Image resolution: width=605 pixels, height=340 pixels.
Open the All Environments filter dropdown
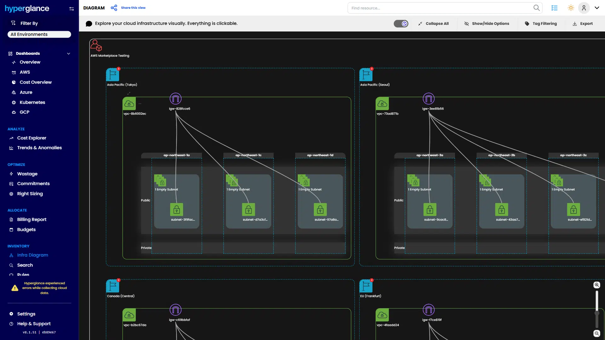point(39,34)
